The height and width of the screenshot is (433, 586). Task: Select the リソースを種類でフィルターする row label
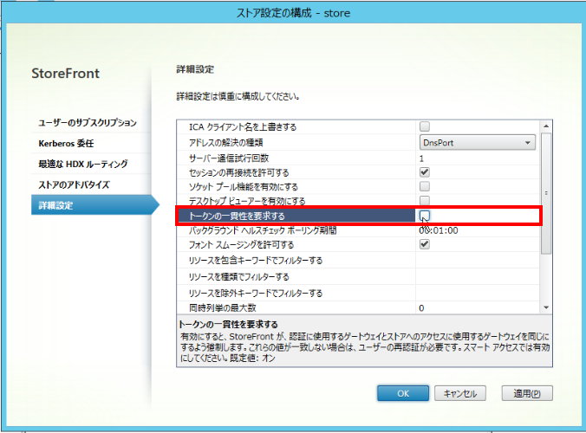(x=238, y=276)
